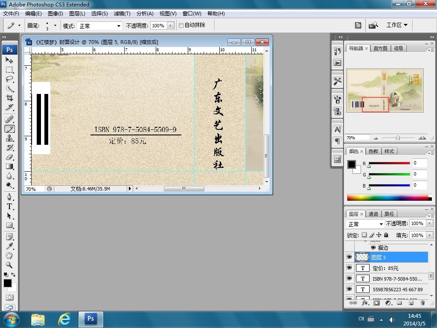Switch to the 色板 tab

tap(373, 151)
